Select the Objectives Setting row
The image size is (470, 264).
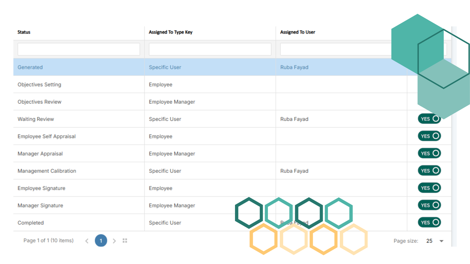click(x=39, y=85)
